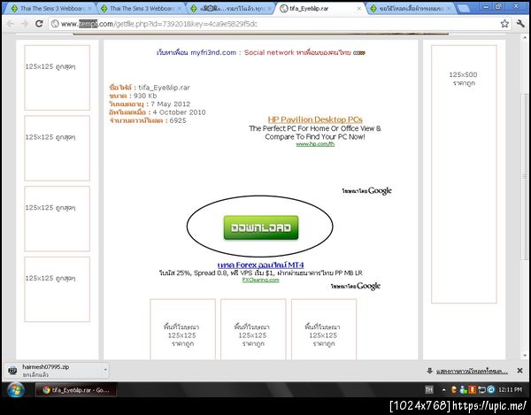Click the file name tifa_Eye&lip.rar text
531x415 pixels.
click(x=164, y=88)
